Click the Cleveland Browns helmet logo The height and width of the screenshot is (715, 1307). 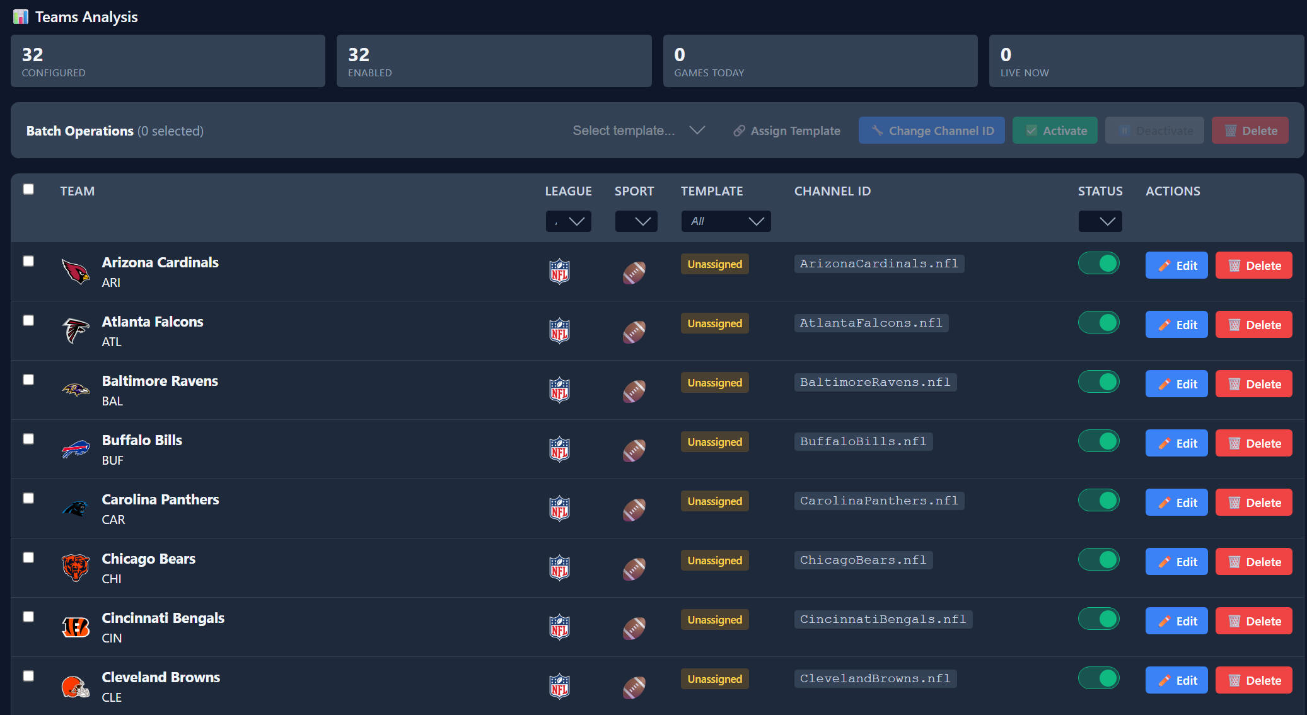tap(76, 687)
